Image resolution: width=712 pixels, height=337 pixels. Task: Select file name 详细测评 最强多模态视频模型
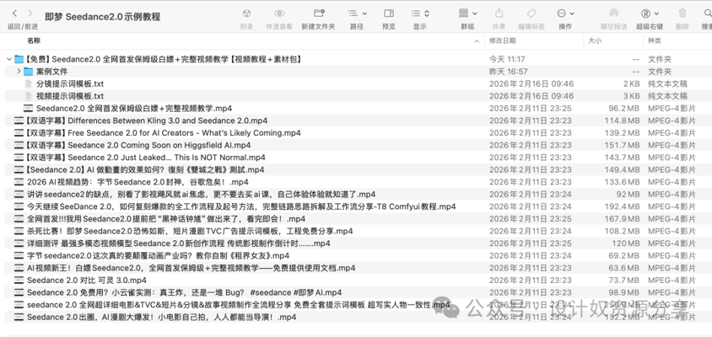pos(179,243)
